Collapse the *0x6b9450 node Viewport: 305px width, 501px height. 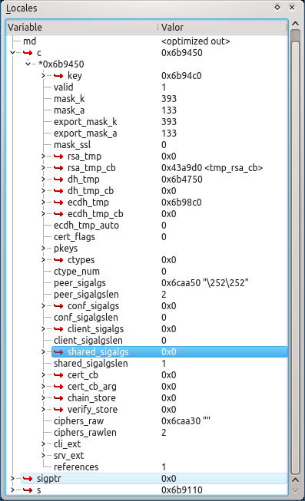28,64
